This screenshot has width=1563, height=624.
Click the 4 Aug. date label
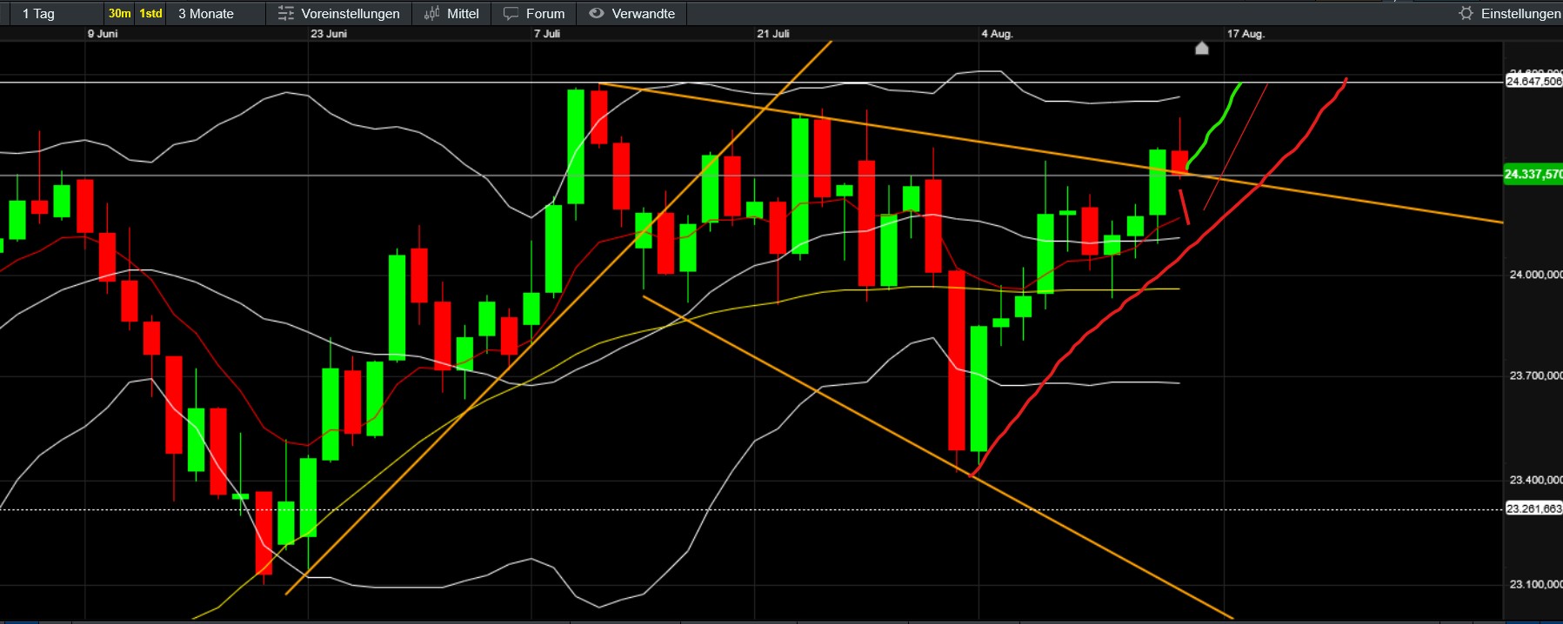point(997,34)
